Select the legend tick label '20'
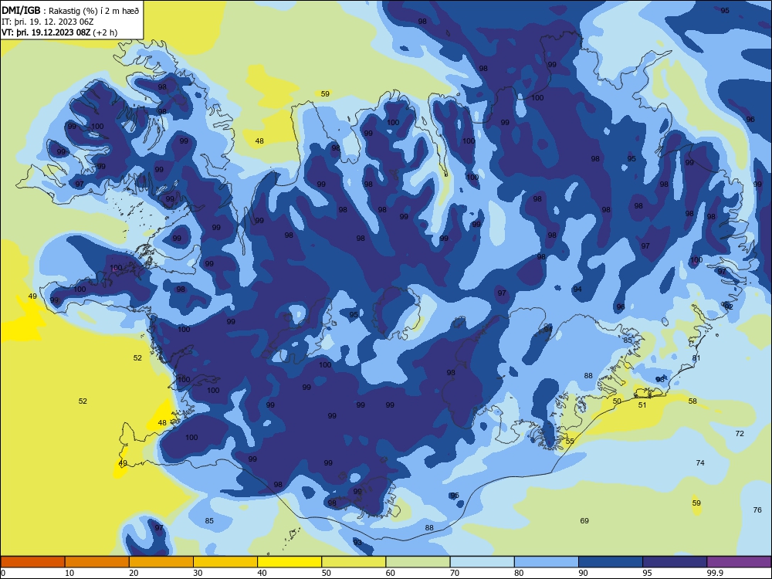772x579 pixels. 134,573
